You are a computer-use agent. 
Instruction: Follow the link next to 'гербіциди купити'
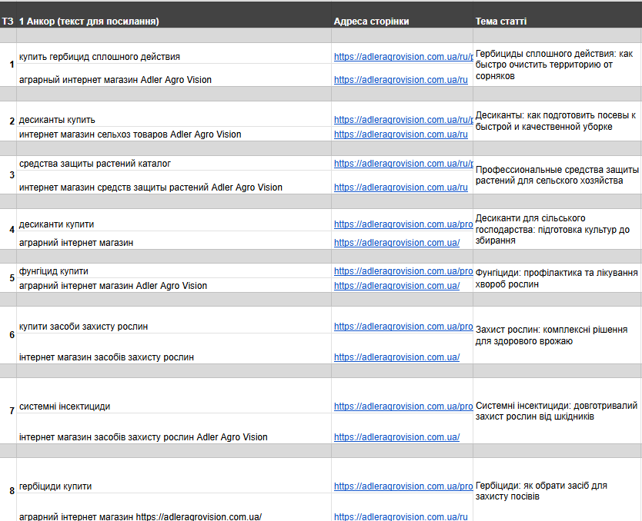point(403,486)
